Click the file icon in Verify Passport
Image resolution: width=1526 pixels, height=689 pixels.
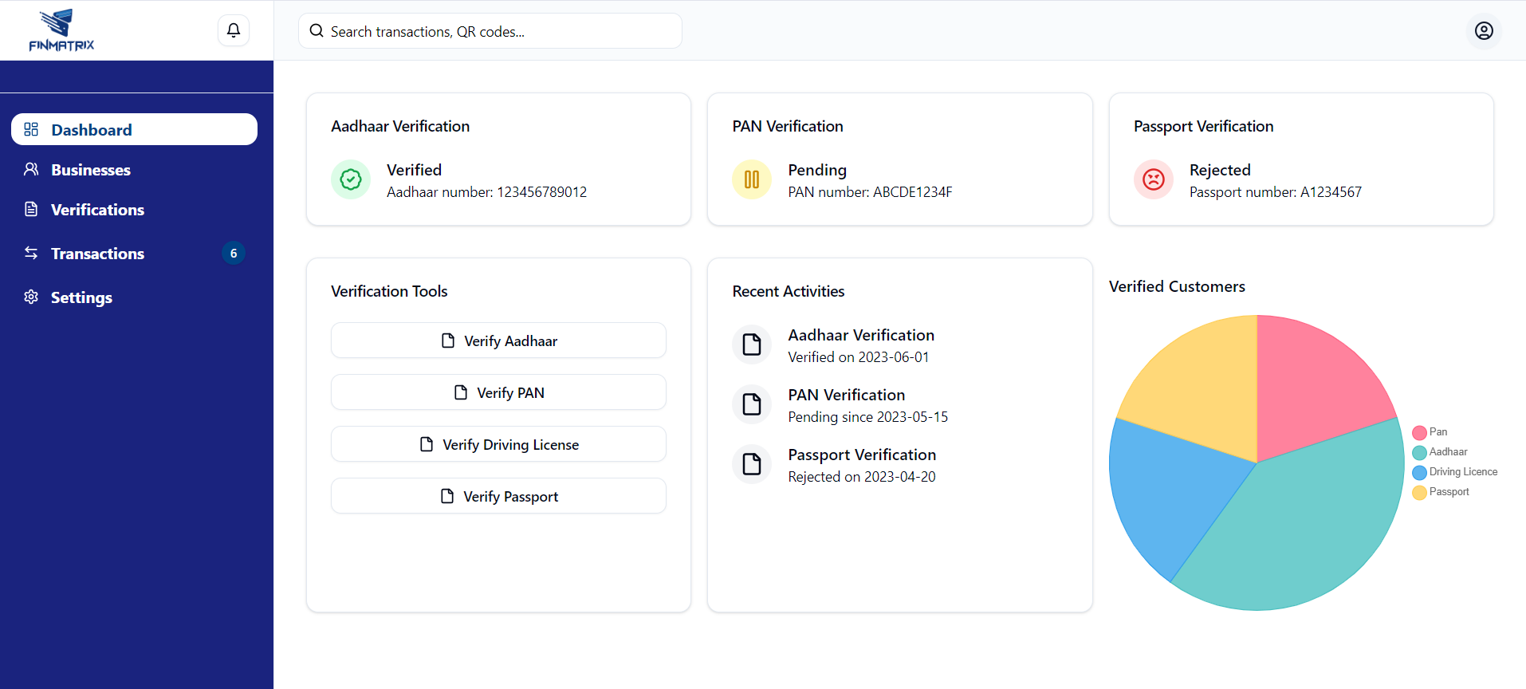447,496
